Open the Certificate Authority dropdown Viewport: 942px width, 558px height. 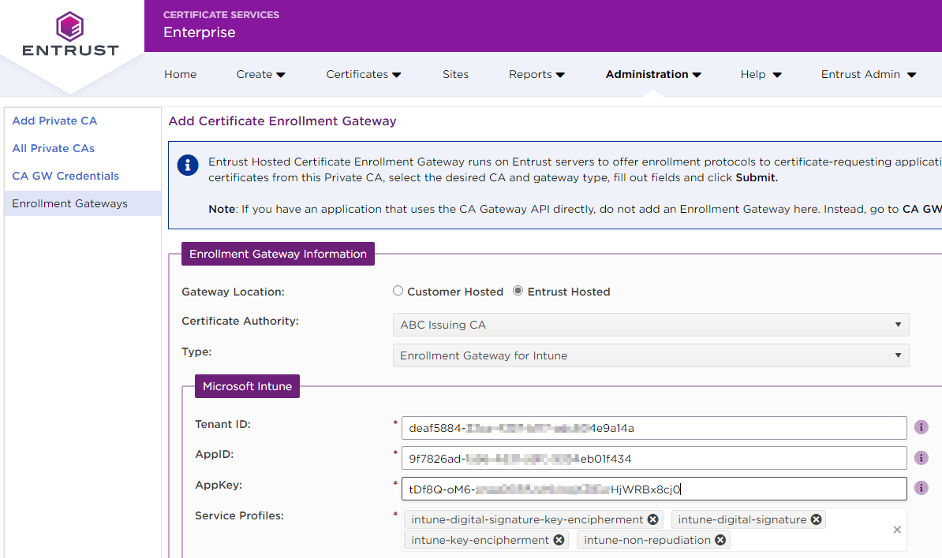click(x=650, y=325)
